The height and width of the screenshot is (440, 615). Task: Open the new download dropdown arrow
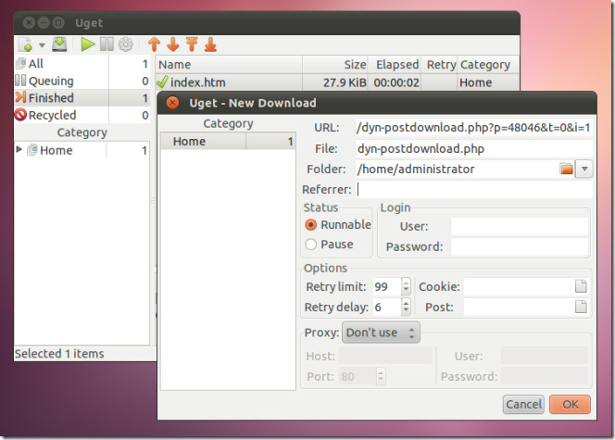click(42, 45)
